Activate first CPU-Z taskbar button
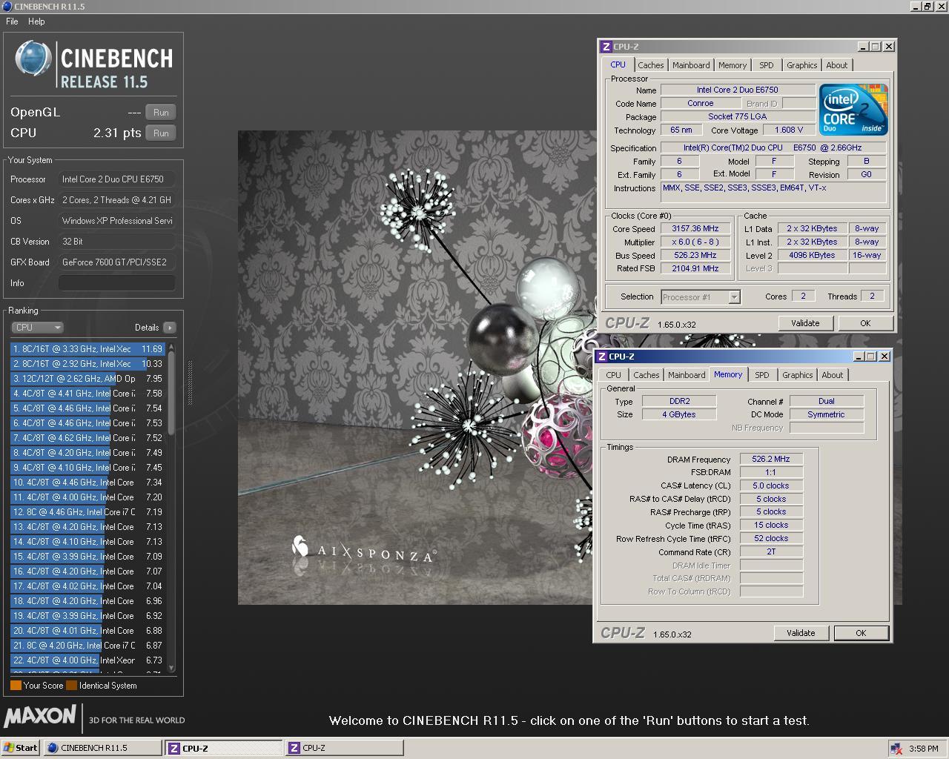949x759 pixels. (223, 748)
